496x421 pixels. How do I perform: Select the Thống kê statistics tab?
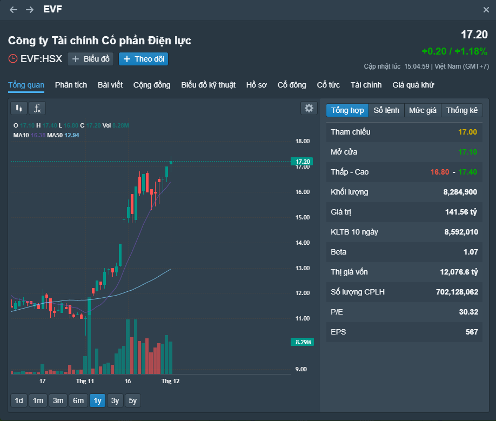(x=462, y=110)
